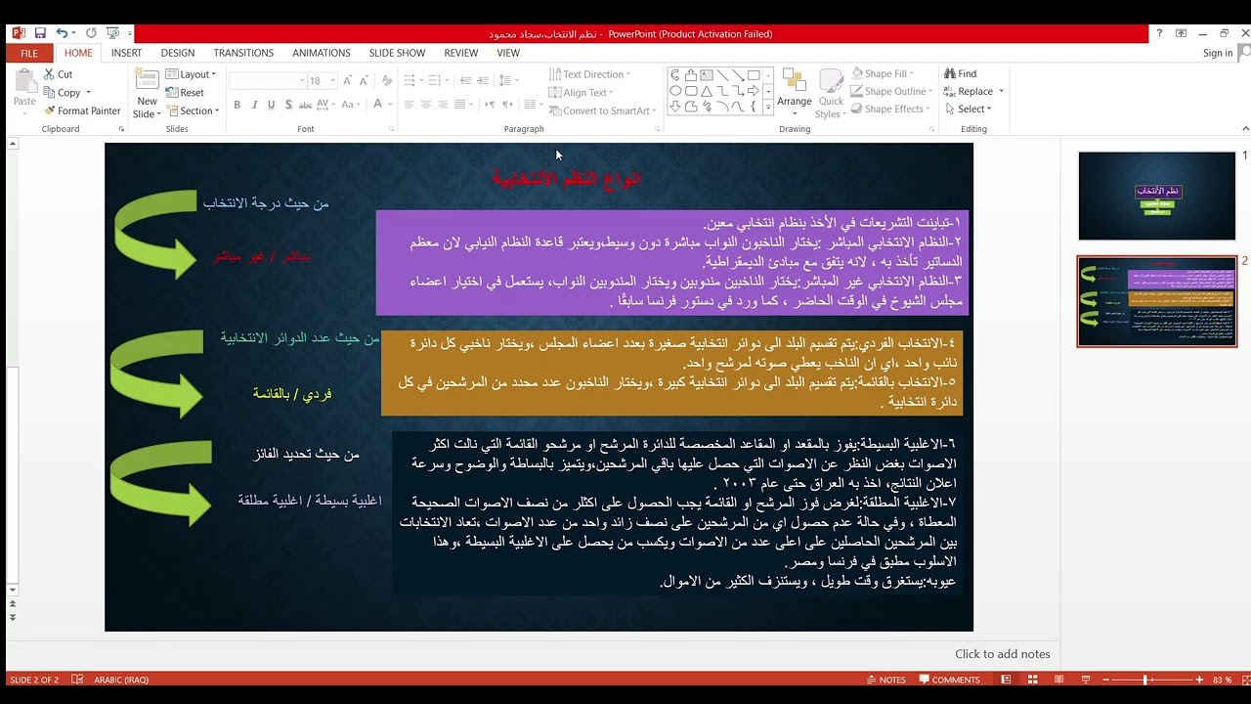This screenshot has height=704, width=1251.
Task: Open the font size dropdown
Action: (x=333, y=81)
